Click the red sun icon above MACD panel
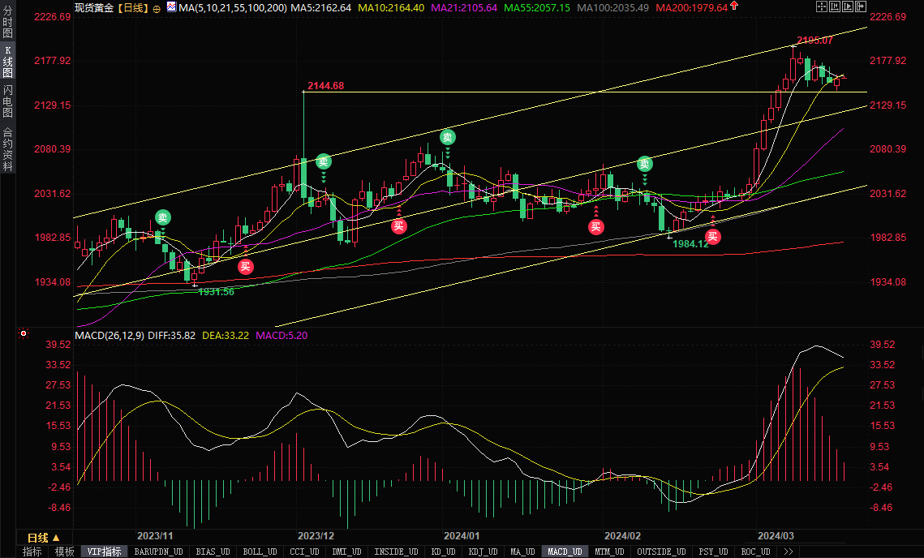Image resolution: width=924 pixels, height=558 pixels. click(24, 333)
